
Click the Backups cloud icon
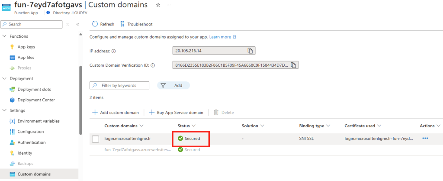tap(12, 164)
